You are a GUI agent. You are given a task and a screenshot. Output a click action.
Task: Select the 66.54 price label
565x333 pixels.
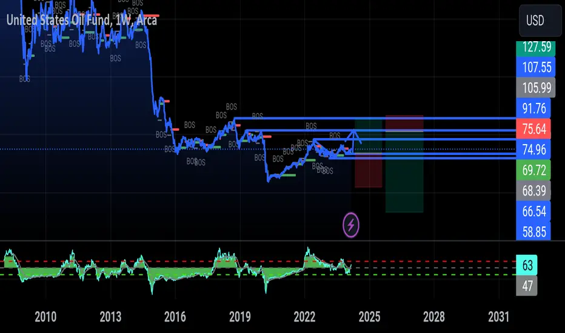click(533, 211)
